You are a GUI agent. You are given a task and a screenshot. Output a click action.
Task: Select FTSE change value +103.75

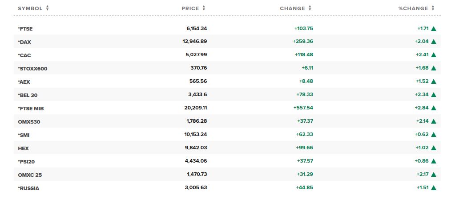304,28
